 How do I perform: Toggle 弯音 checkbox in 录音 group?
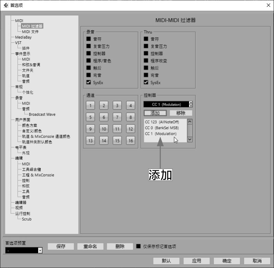(89, 75)
